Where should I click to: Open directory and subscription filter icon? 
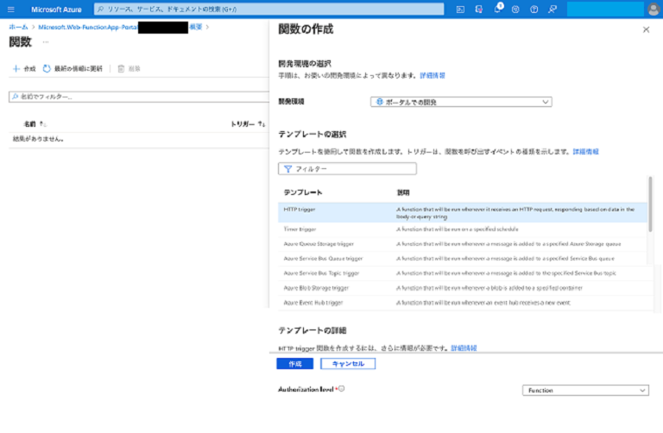(479, 9)
